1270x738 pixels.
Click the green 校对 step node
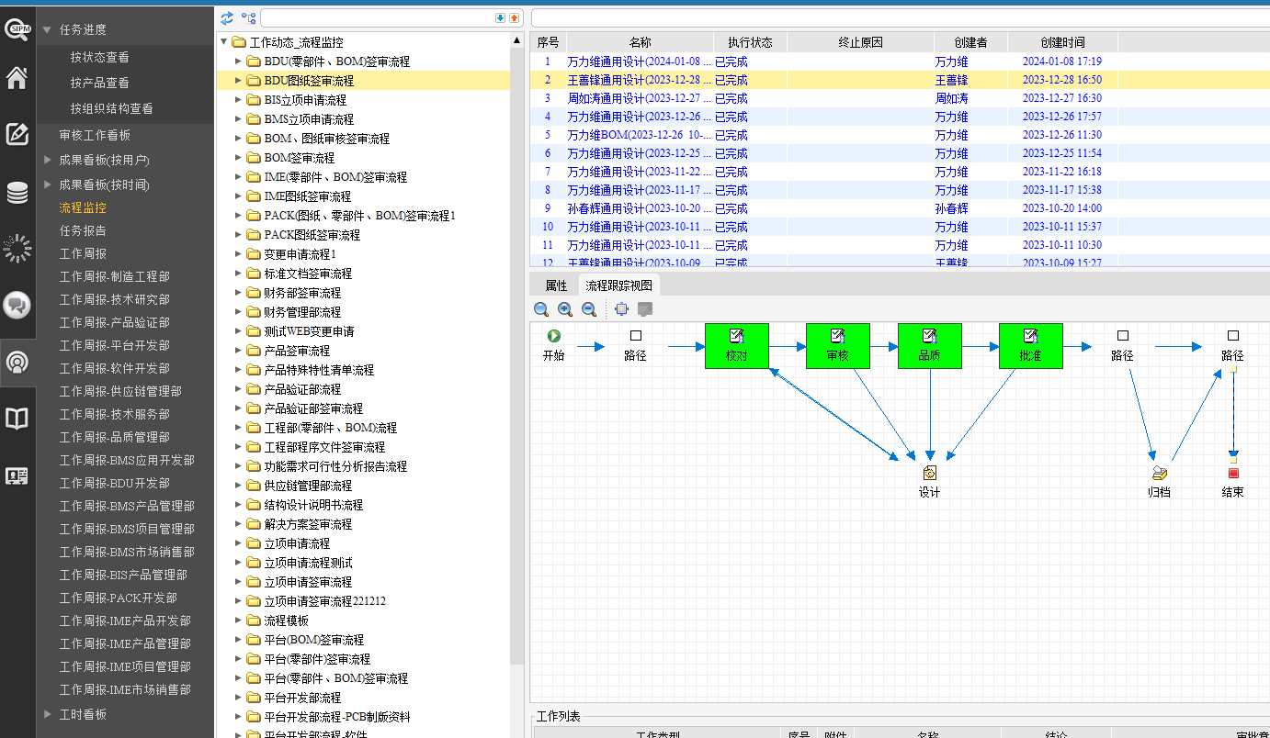(736, 345)
